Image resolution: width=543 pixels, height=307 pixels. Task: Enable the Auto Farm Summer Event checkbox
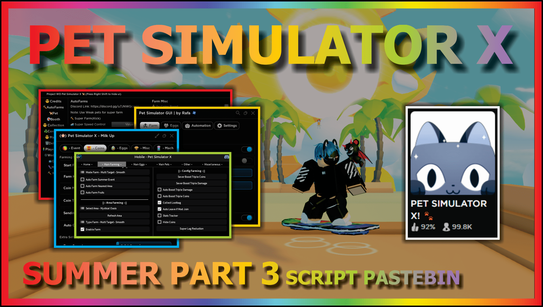click(x=82, y=180)
